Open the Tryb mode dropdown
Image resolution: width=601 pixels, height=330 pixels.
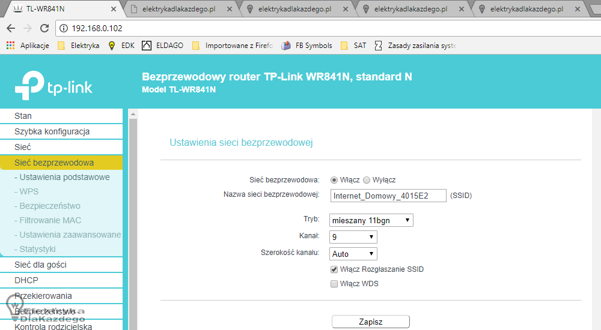(x=371, y=220)
